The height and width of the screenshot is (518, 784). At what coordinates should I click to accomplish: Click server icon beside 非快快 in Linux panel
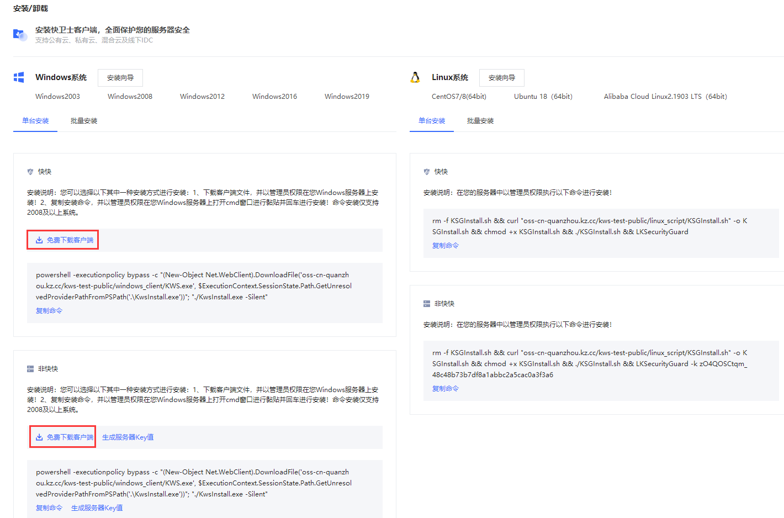pos(427,304)
